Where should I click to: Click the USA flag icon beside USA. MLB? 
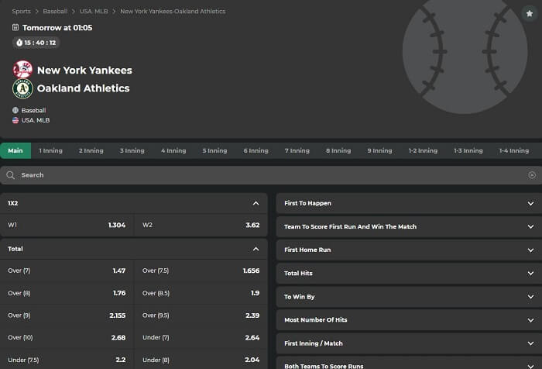[15, 120]
